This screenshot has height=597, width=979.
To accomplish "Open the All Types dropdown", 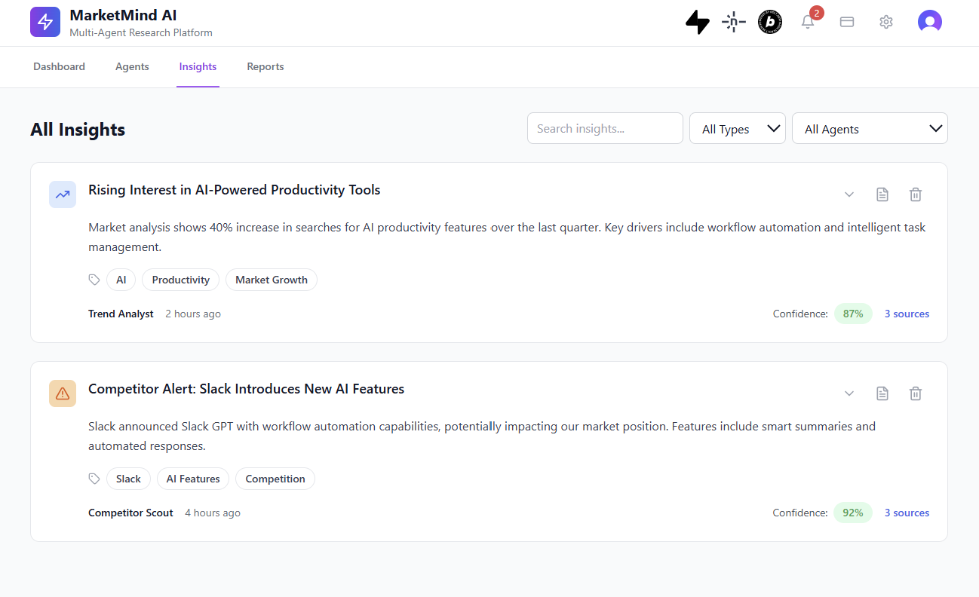I will tap(738, 129).
